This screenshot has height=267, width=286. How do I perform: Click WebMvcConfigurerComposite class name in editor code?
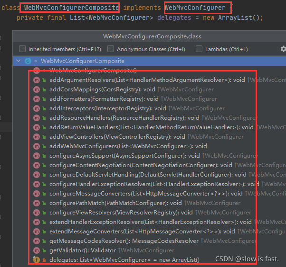(x=71, y=8)
